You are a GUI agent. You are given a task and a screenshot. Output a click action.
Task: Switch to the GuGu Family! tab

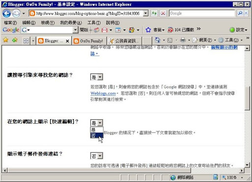click(x=89, y=41)
